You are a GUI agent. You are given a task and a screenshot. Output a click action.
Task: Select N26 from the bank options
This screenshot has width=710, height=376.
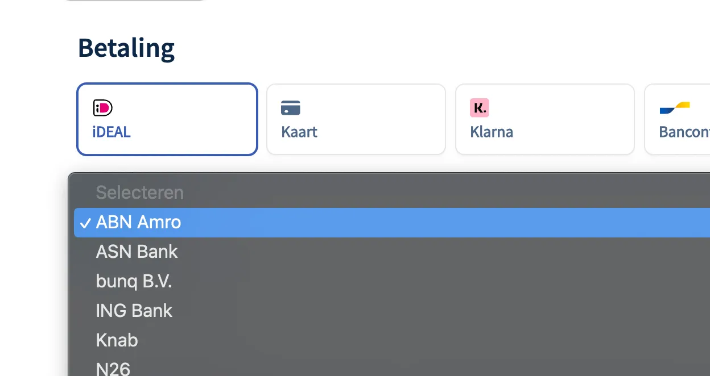point(113,368)
